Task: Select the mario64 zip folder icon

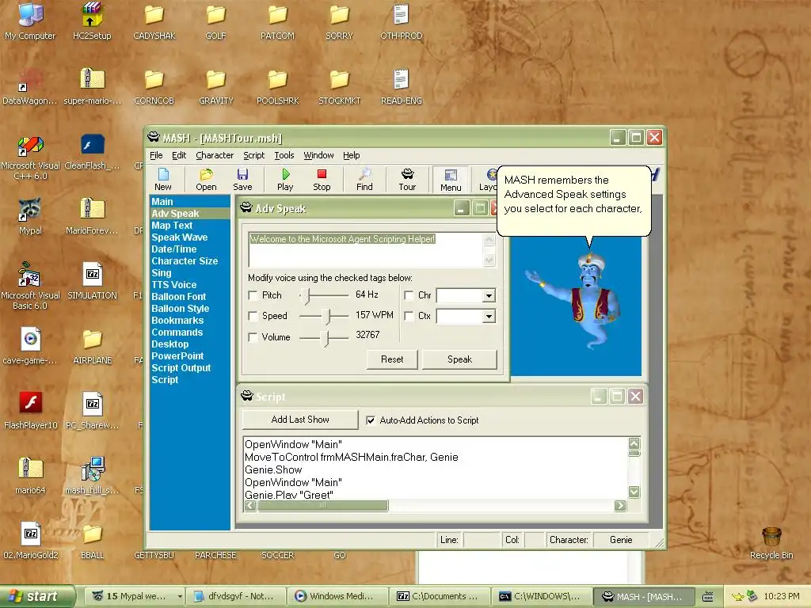Action: pyautogui.click(x=30, y=476)
